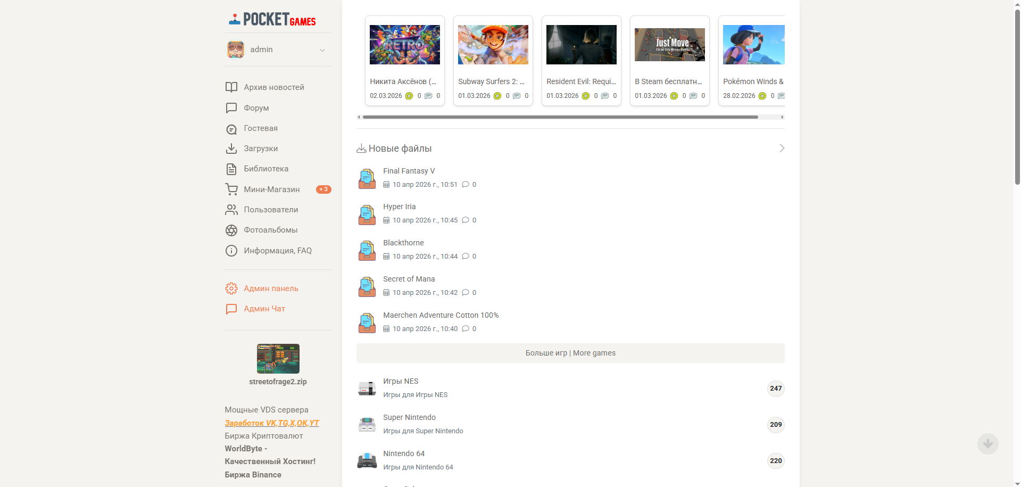The image size is (1021, 487).
Task: Open the Subway Surfers 2 news thumbnail
Action: 493,45
